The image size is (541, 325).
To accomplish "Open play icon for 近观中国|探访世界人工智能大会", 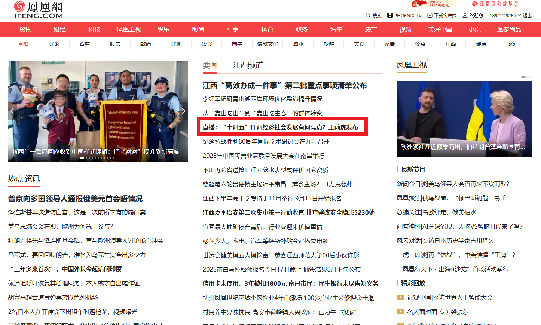I will 400,297.
